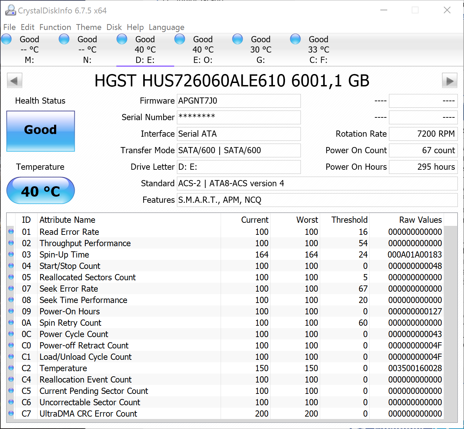The image size is (464, 429).
Task: Select disk C: F: status orb
Action: (x=295, y=39)
